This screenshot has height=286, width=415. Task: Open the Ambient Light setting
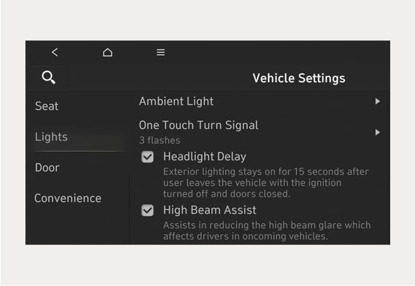pyautogui.click(x=260, y=102)
